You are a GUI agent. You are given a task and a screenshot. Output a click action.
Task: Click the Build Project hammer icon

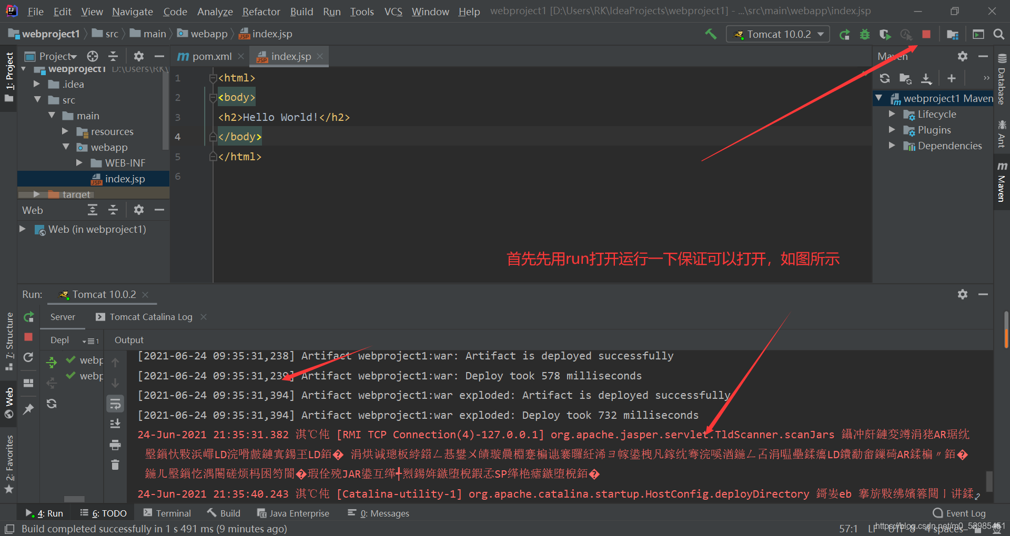pos(711,34)
